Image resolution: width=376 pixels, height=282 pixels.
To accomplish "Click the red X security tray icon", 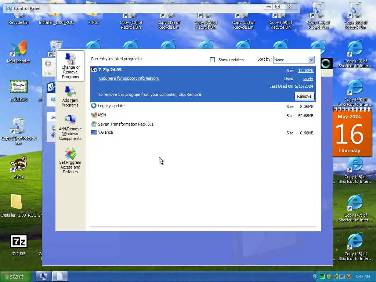I will click(x=349, y=276).
